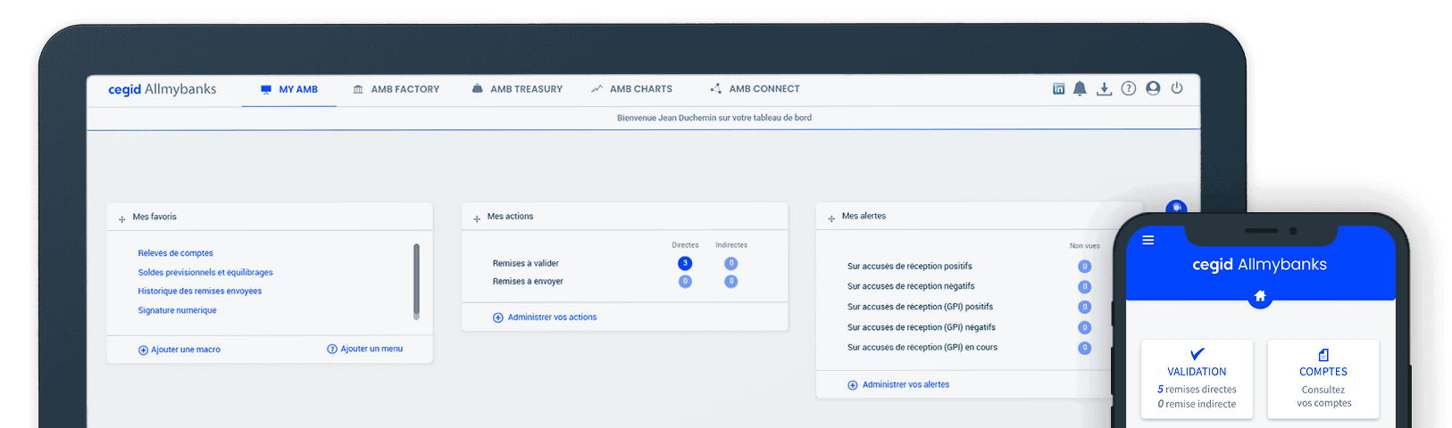The image size is (1452, 428).
Task: Click direct Remises à valider count badge
Action: pos(685,263)
